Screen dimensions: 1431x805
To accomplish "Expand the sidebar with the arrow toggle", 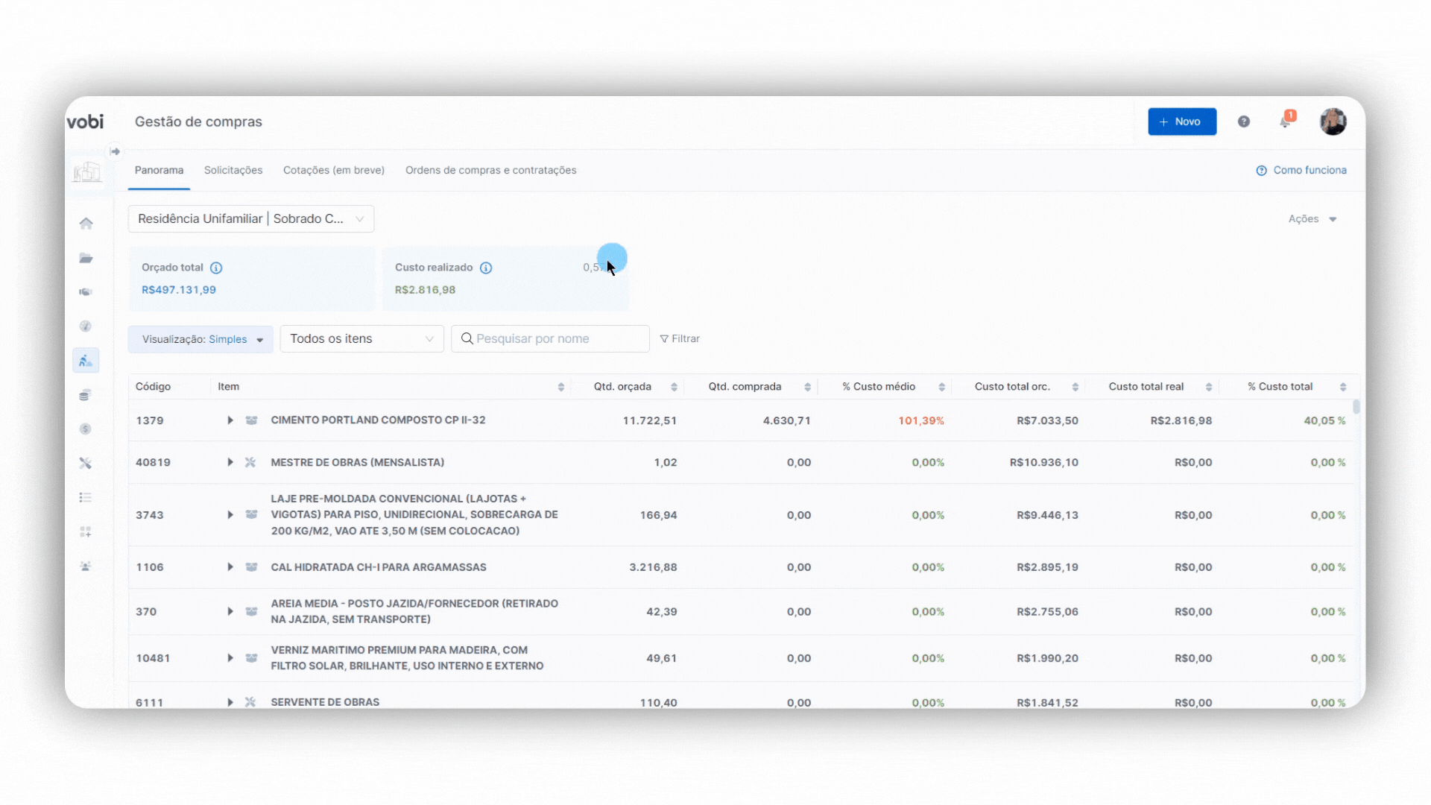I will click(115, 151).
